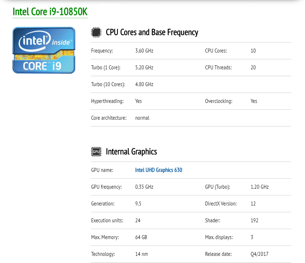305x263 pixels.
Task: Click the DirectX Version: label
Action: point(221,204)
